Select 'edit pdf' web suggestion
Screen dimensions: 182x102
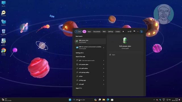(89, 84)
